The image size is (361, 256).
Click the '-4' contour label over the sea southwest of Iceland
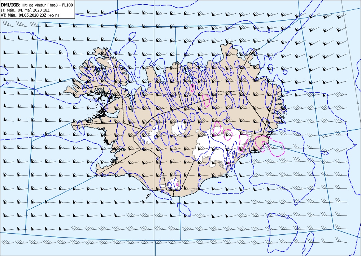coord(43,136)
